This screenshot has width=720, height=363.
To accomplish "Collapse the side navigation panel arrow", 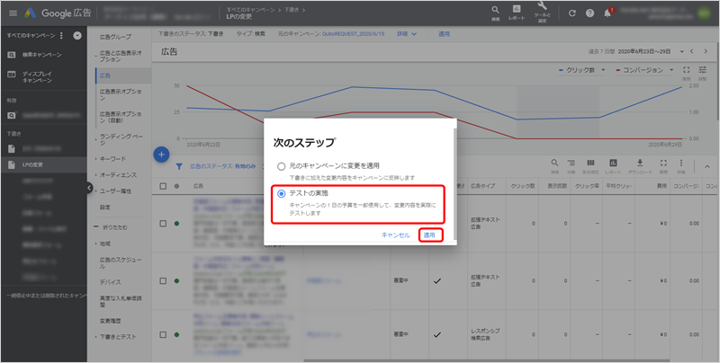I will point(89,188).
